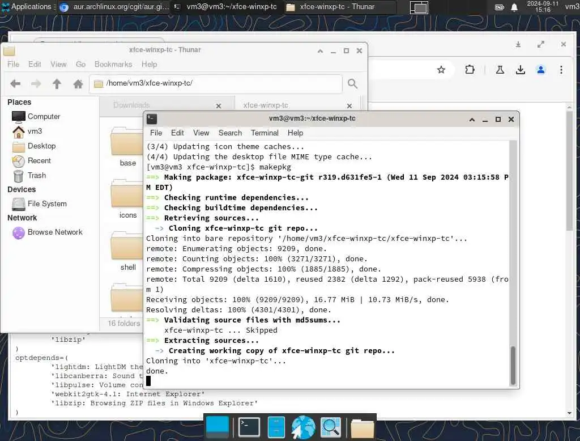Image resolution: width=580 pixels, height=441 pixels.
Task: Launch terminal from dock
Action: pyautogui.click(x=249, y=427)
